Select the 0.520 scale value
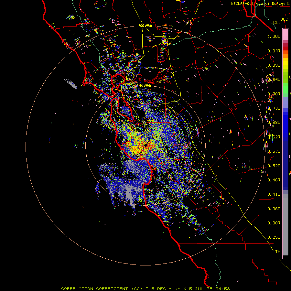 coord(274,166)
